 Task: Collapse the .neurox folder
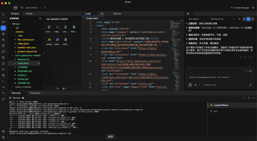(x=12, y=32)
